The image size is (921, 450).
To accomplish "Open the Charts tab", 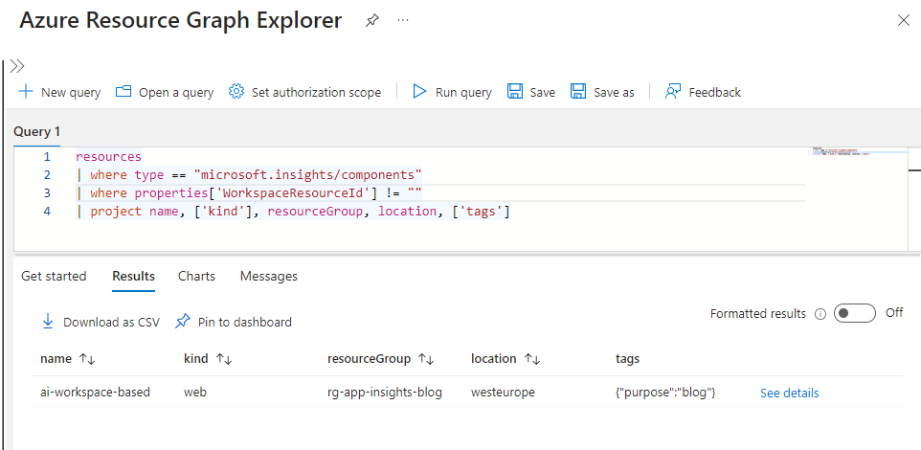I will (197, 276).
